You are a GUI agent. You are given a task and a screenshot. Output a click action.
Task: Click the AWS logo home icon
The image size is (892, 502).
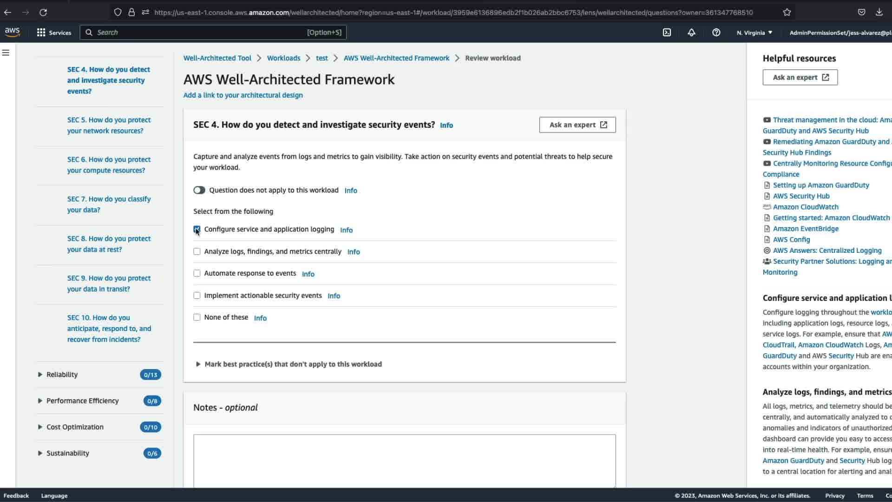pos(13,32)
